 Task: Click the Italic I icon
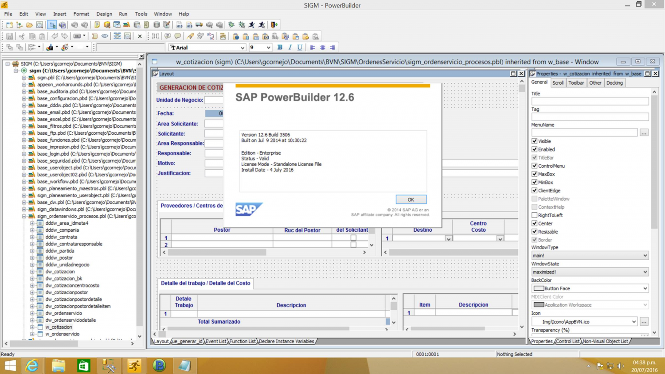pyautogui.click(x=290, y=47)
